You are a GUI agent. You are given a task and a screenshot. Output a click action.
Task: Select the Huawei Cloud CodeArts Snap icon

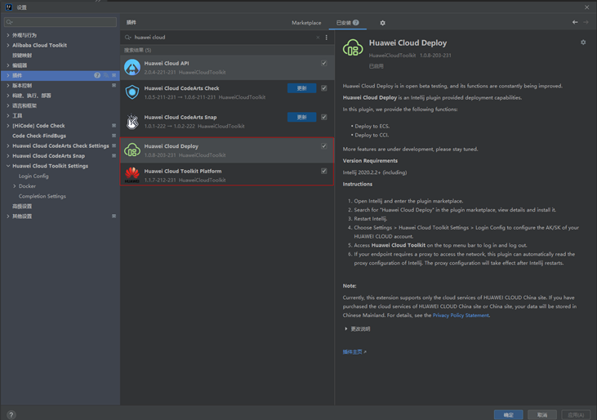click(x=132, y=121)
